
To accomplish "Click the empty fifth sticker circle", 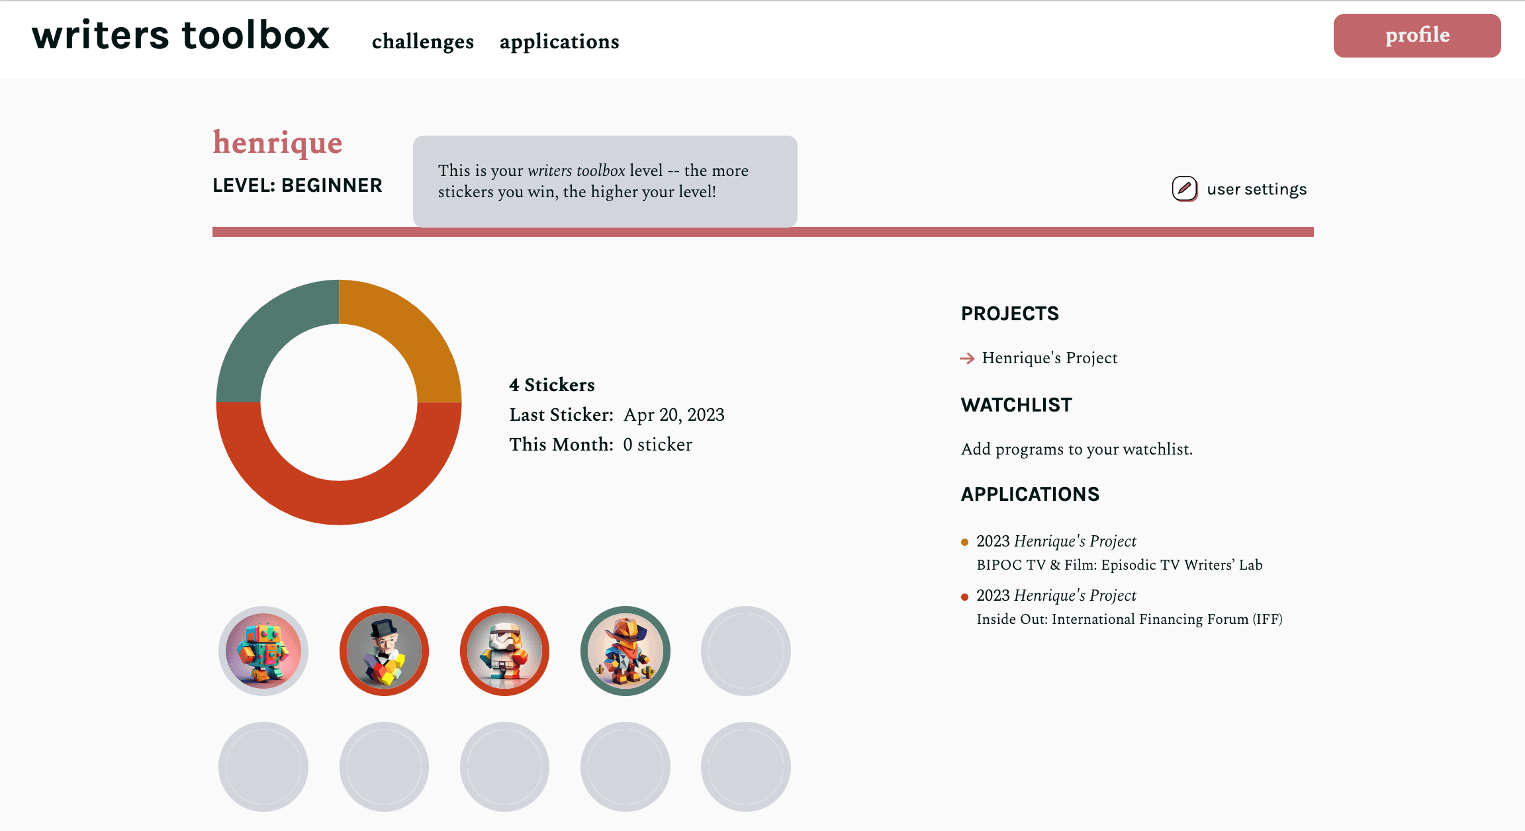I will coord(745,651).
